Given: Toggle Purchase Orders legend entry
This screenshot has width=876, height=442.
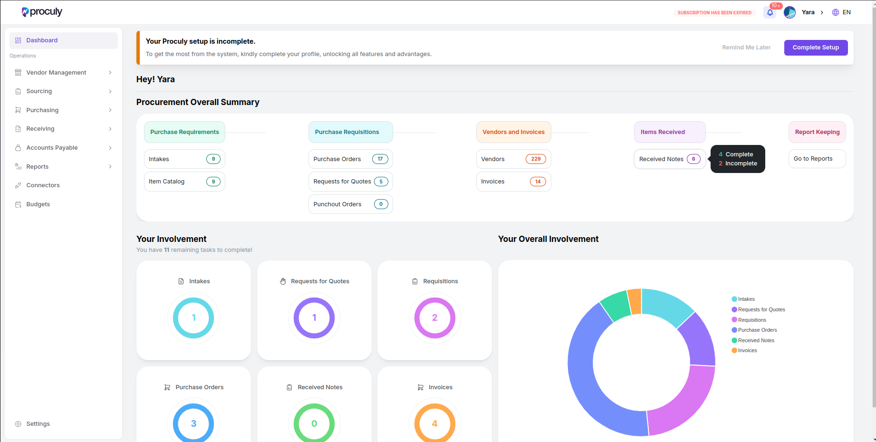Looking at the screenshot, I should (754, 330).
